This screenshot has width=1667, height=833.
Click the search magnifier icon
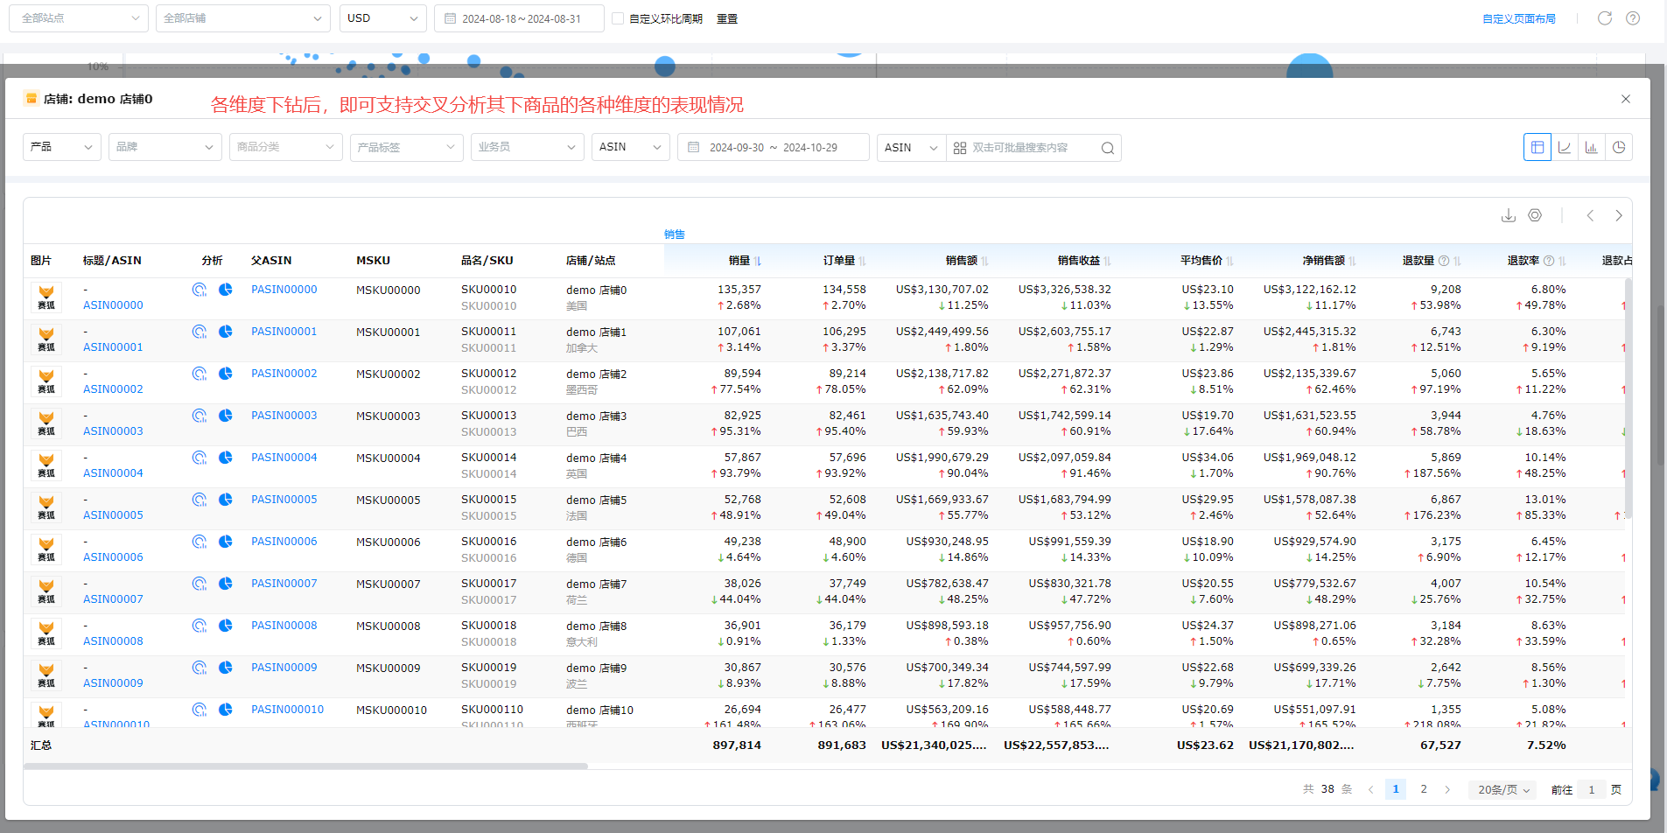(1107, 148)
